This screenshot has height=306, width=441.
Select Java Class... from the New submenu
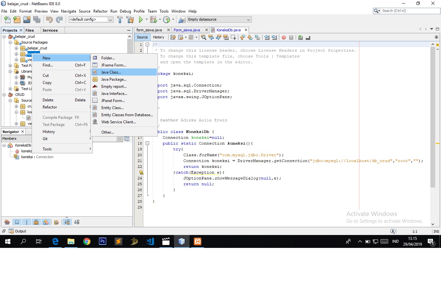pyautogui.click(x=111, y=72)
